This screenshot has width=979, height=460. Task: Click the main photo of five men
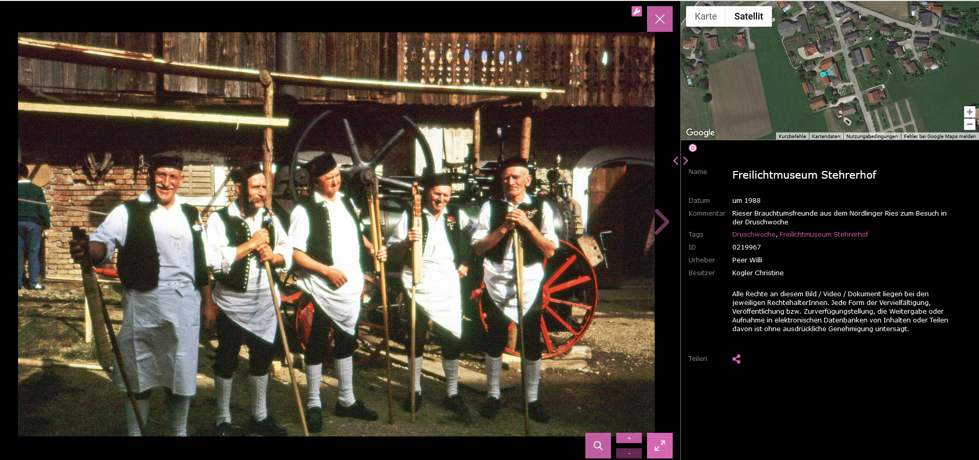336,235
